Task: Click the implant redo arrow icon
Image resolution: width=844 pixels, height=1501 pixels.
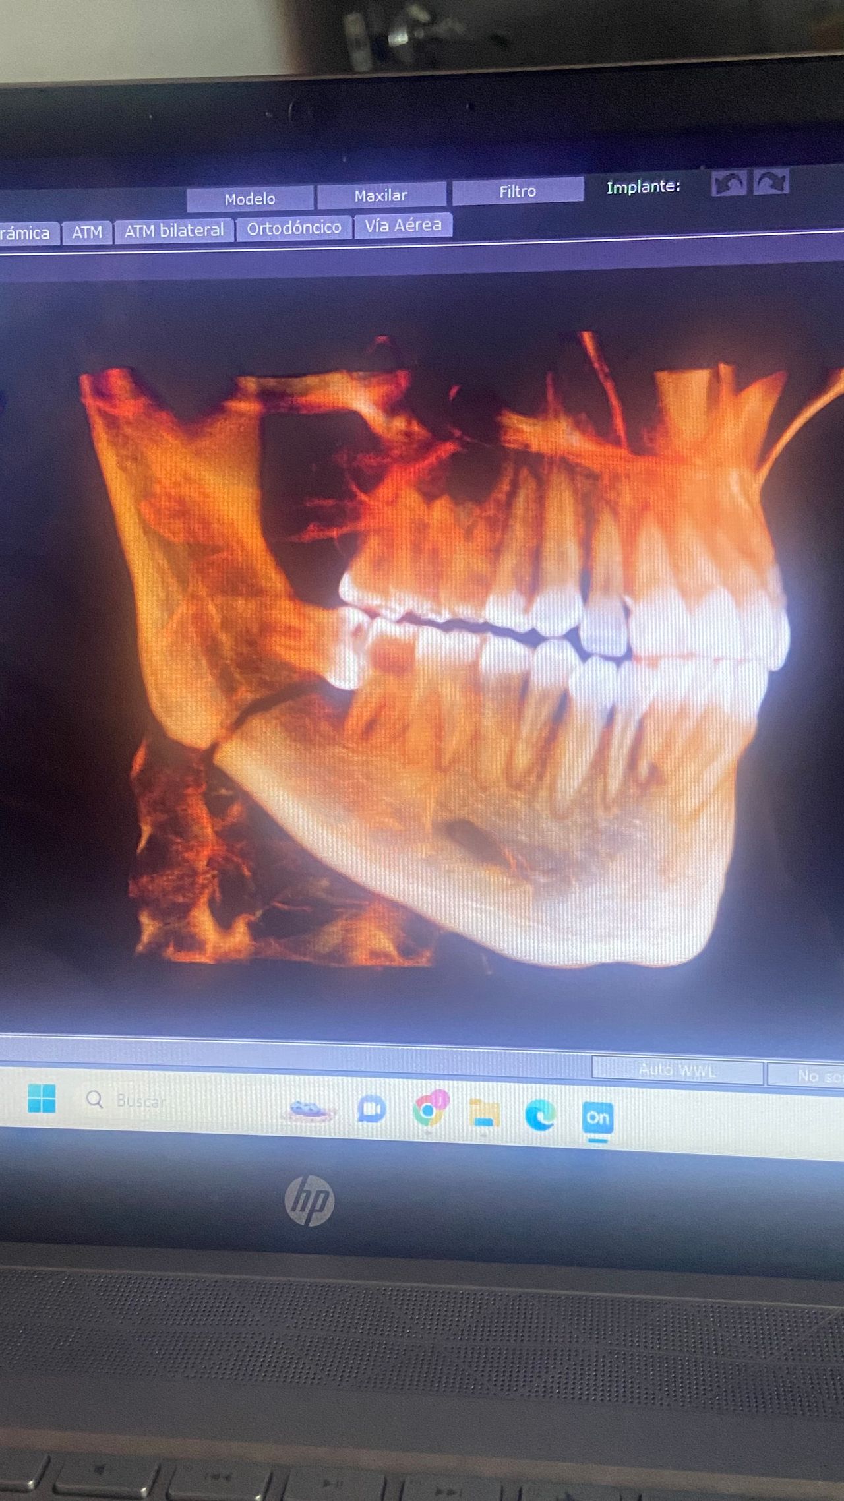Action: [771, 182]
